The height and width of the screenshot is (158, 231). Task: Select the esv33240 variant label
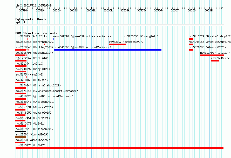point(221,58)
